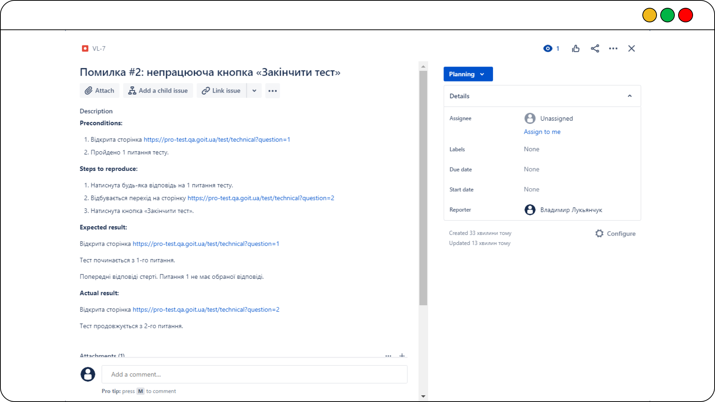Click the red window circle button
Screen dimensions: 715x402
(x=685, y=15)
